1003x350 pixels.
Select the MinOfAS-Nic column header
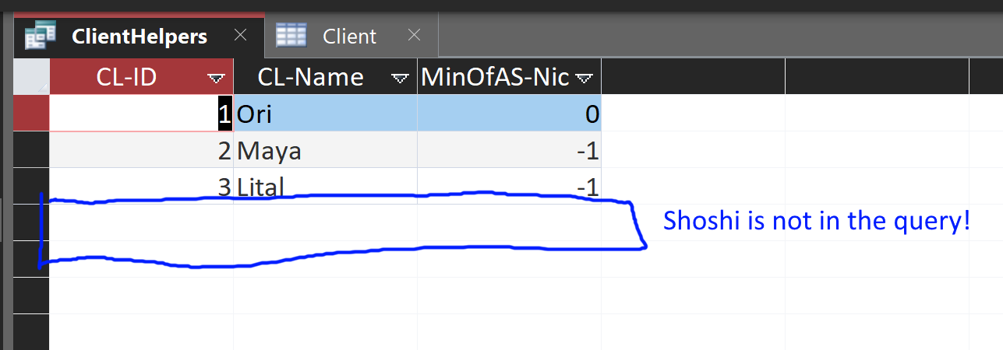point(509,76)
